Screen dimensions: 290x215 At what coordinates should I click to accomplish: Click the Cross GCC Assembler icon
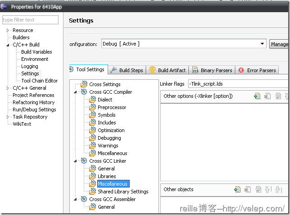pos(84,199)
